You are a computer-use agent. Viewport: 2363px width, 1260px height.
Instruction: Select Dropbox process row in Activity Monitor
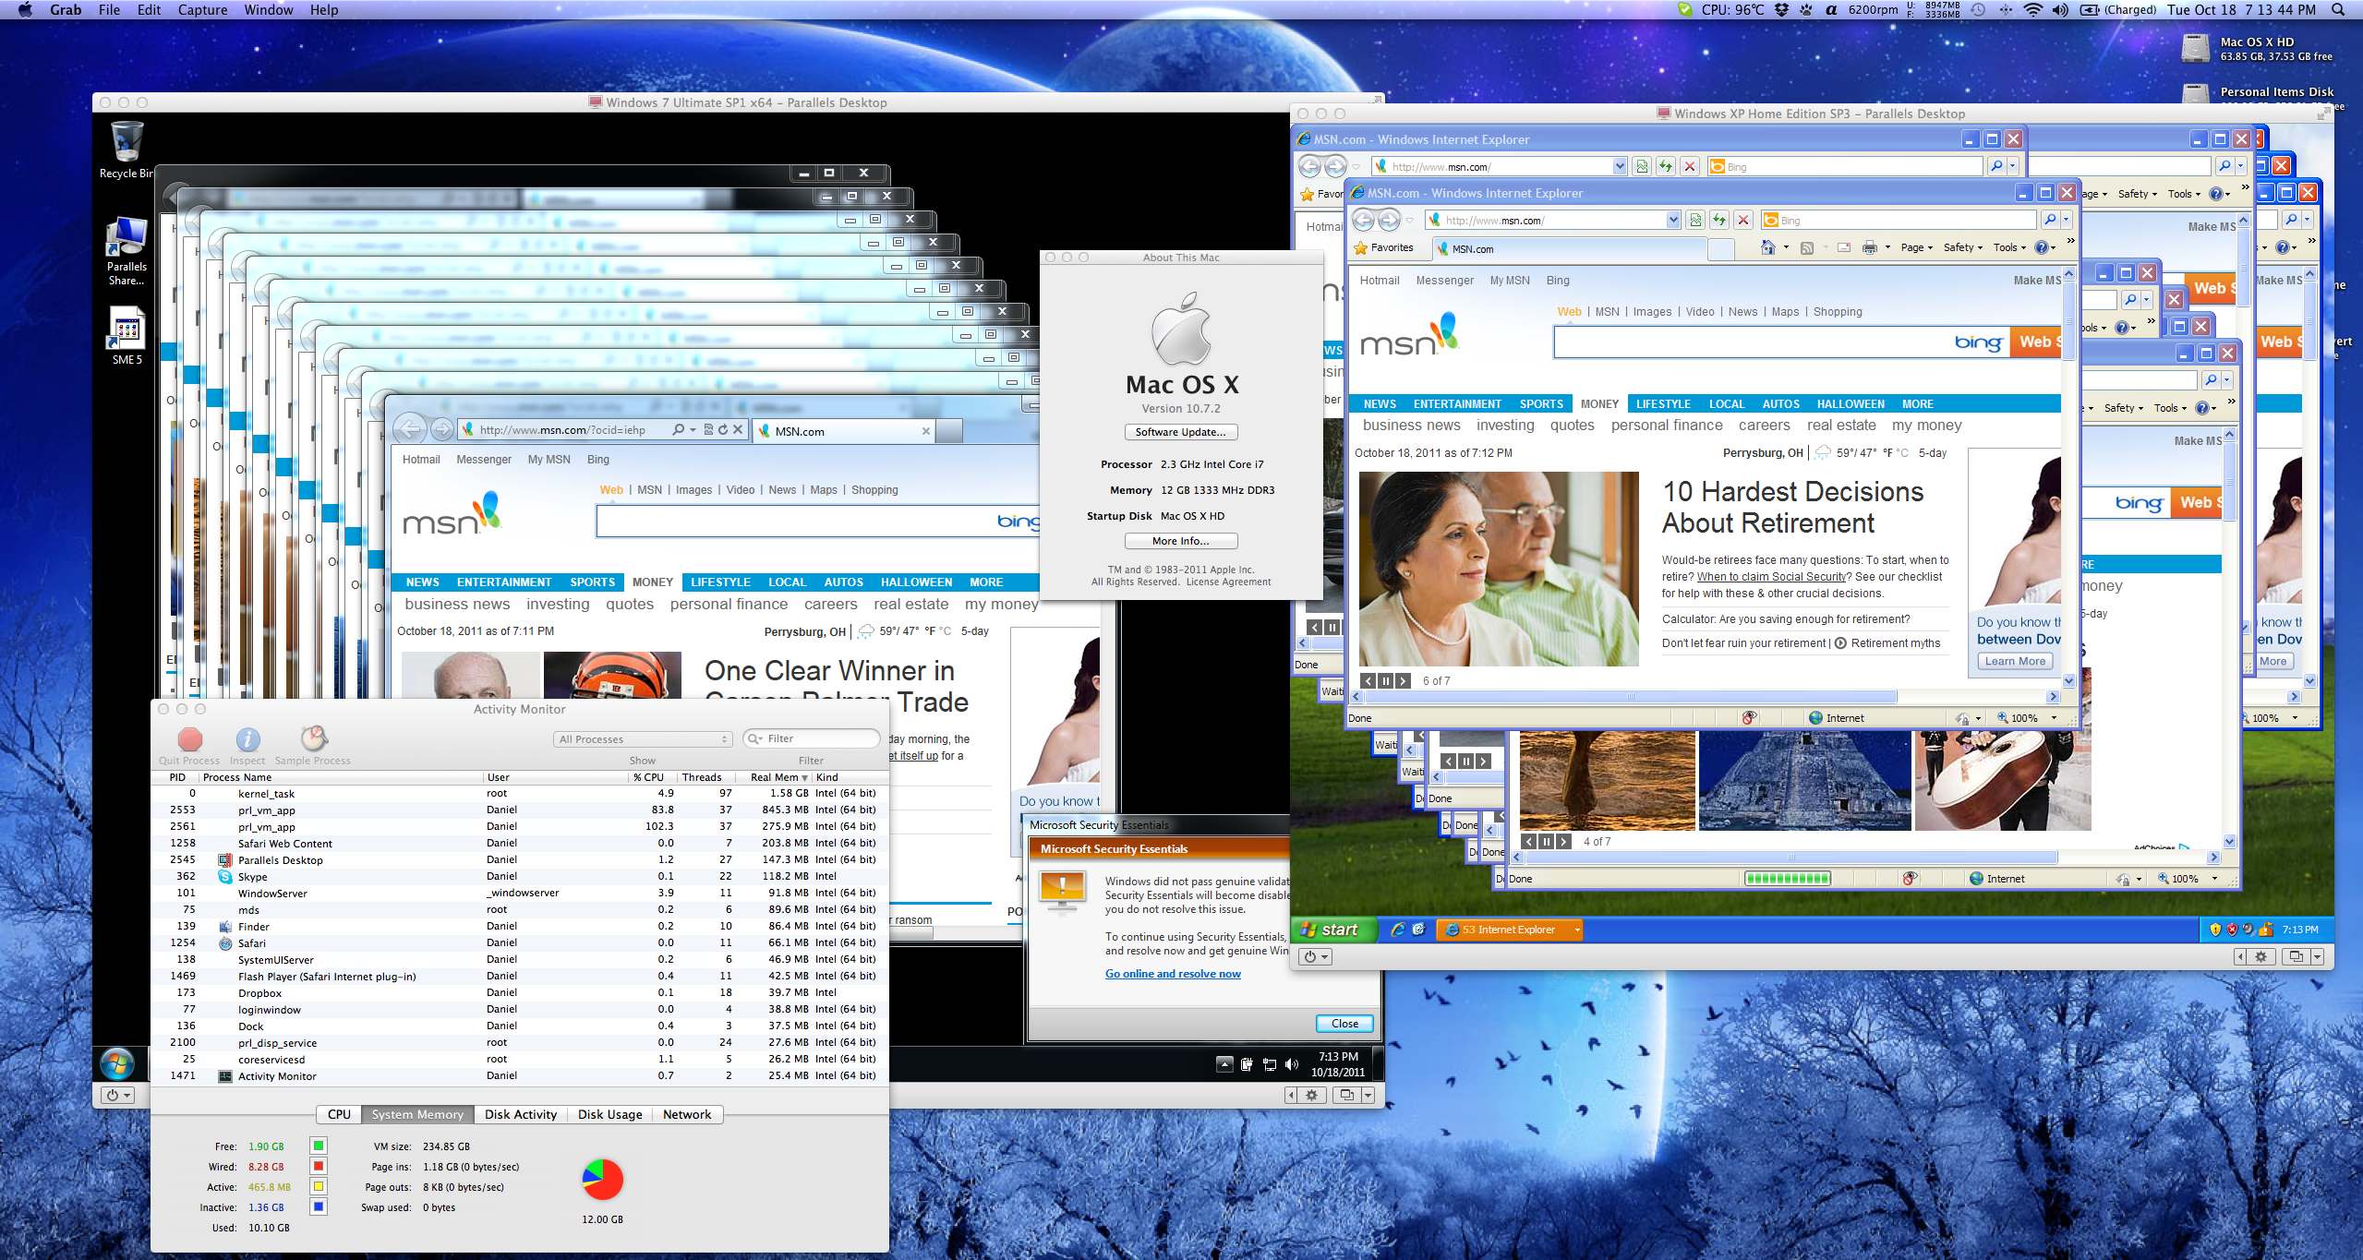coord(520,992)
